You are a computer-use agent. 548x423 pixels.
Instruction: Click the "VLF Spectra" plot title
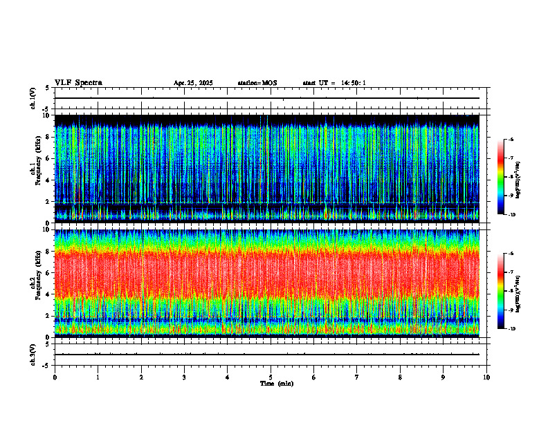coord(78,83)
